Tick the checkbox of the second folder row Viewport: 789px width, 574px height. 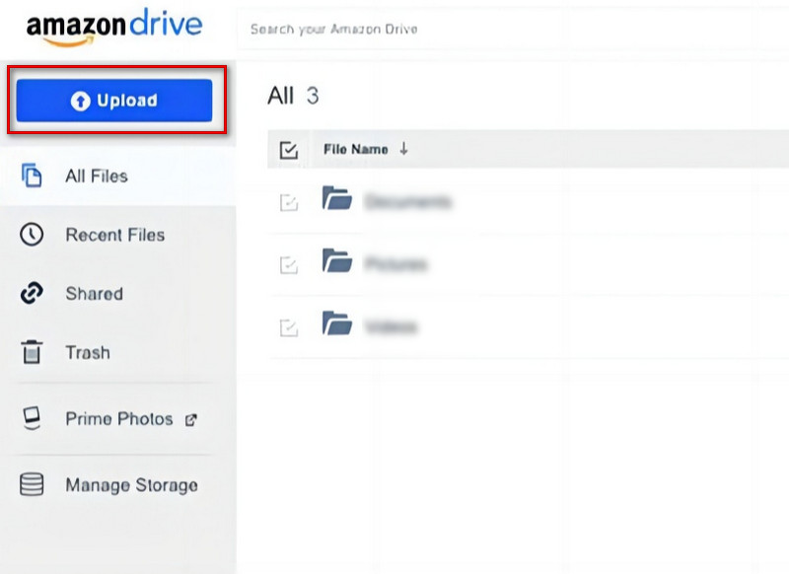coord(289,265)
